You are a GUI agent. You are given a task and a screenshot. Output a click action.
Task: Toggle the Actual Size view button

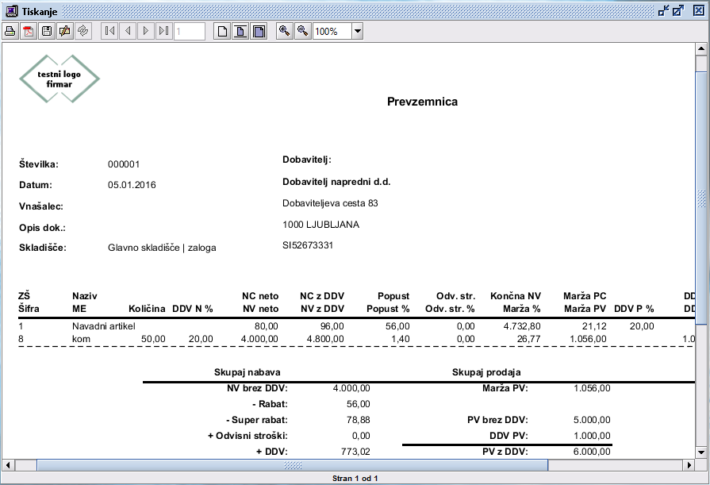222,31
